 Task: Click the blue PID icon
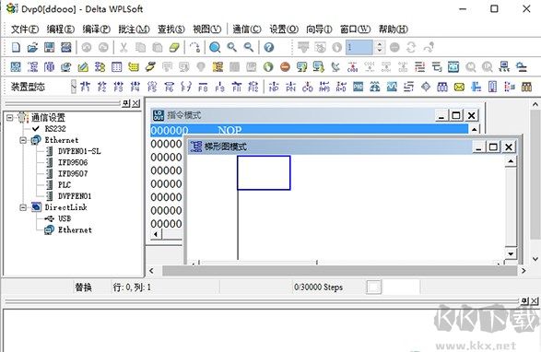(x=359, y=87)
